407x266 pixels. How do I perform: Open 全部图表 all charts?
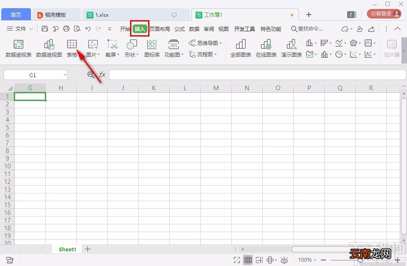click(241, 48)
